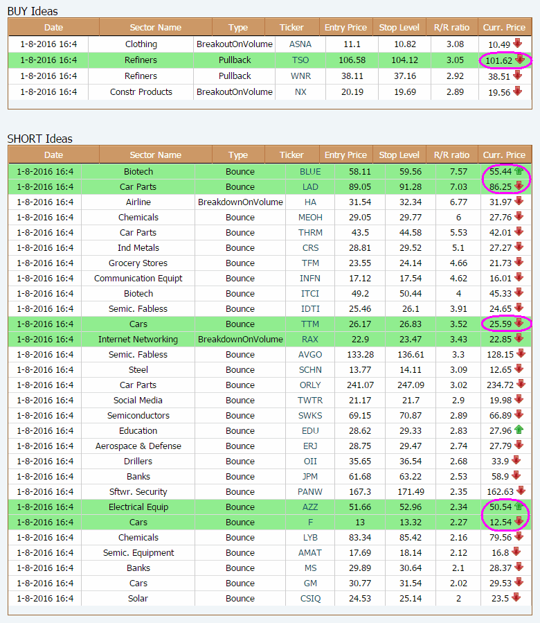Open the AMAT ticker link
This screenshot has height=623, width=540.
(310, 553)
